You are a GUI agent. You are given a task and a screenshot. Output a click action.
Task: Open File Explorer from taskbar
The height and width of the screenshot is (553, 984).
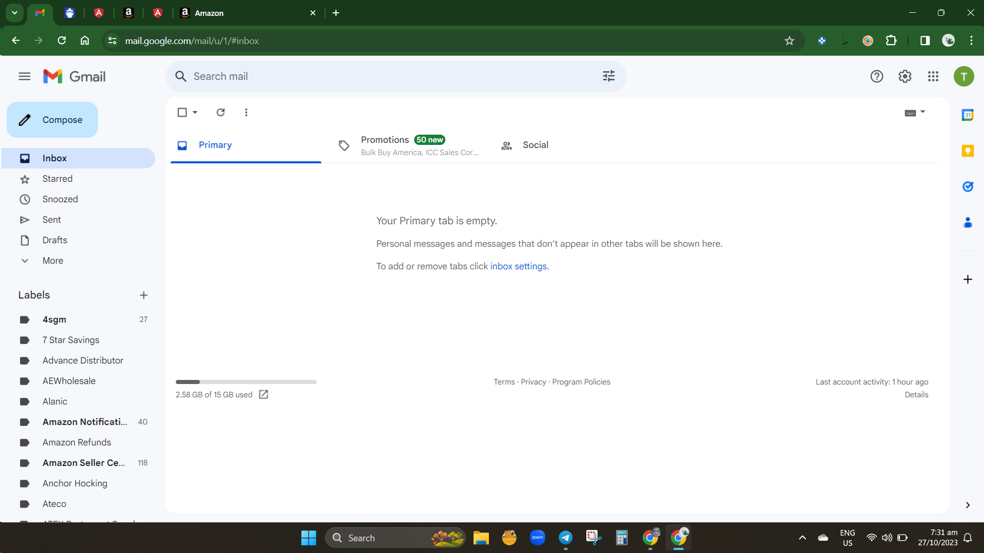[x=481, y=538]
